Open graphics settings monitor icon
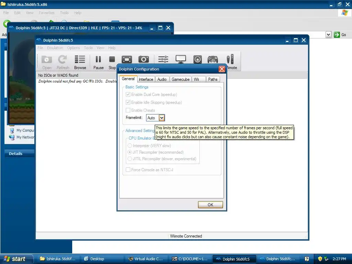The width and height of the screenshot is (352, 264). tap(181, 59)
